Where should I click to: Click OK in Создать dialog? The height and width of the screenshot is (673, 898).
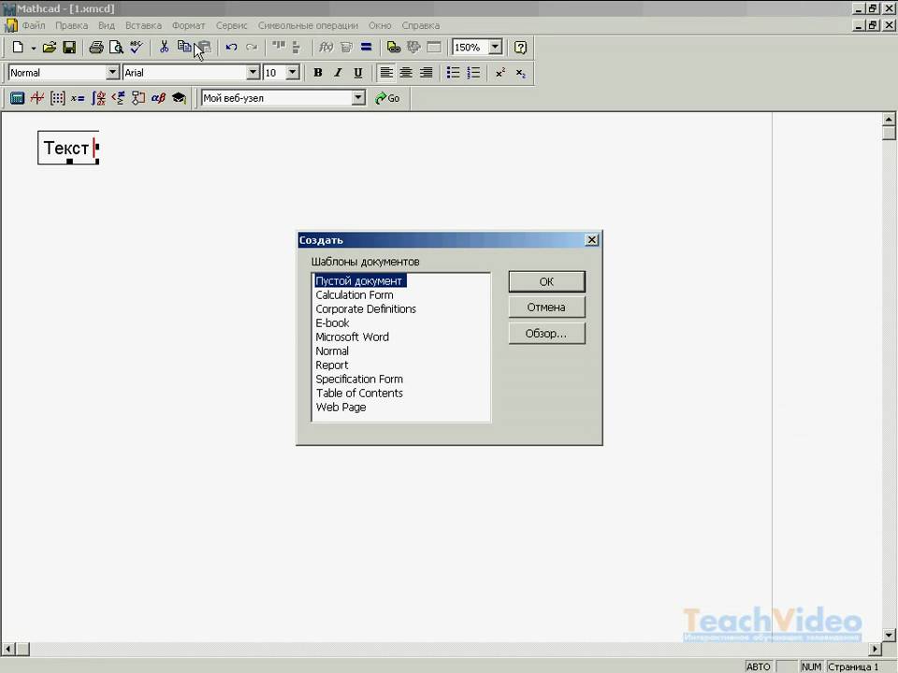click(547, 281)
